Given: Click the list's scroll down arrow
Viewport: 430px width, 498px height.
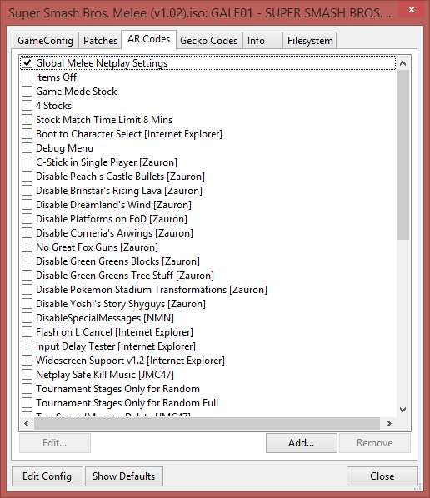Looking at the screenshot, I should 403,410.
